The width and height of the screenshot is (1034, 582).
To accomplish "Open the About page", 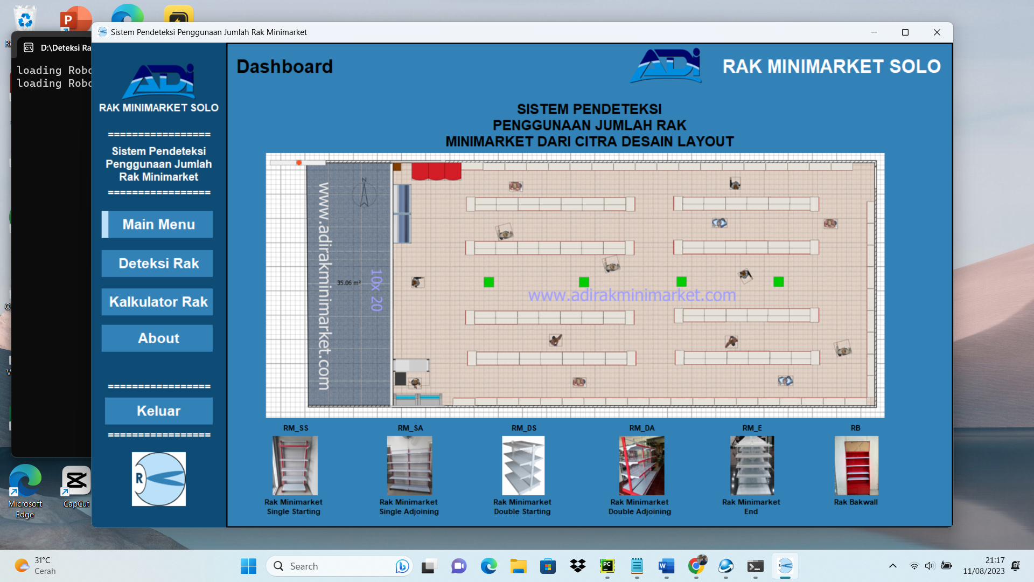I will 158,338.
